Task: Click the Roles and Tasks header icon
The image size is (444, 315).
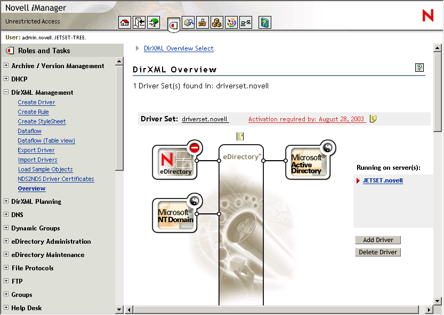Action: pyautogui.click(x=10, y=51)
